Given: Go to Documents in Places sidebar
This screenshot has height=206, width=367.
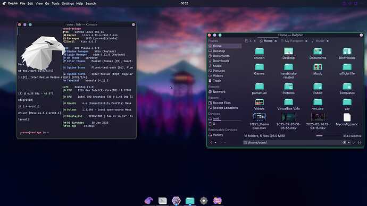Looking at the screenshot, I should point(224,56).
